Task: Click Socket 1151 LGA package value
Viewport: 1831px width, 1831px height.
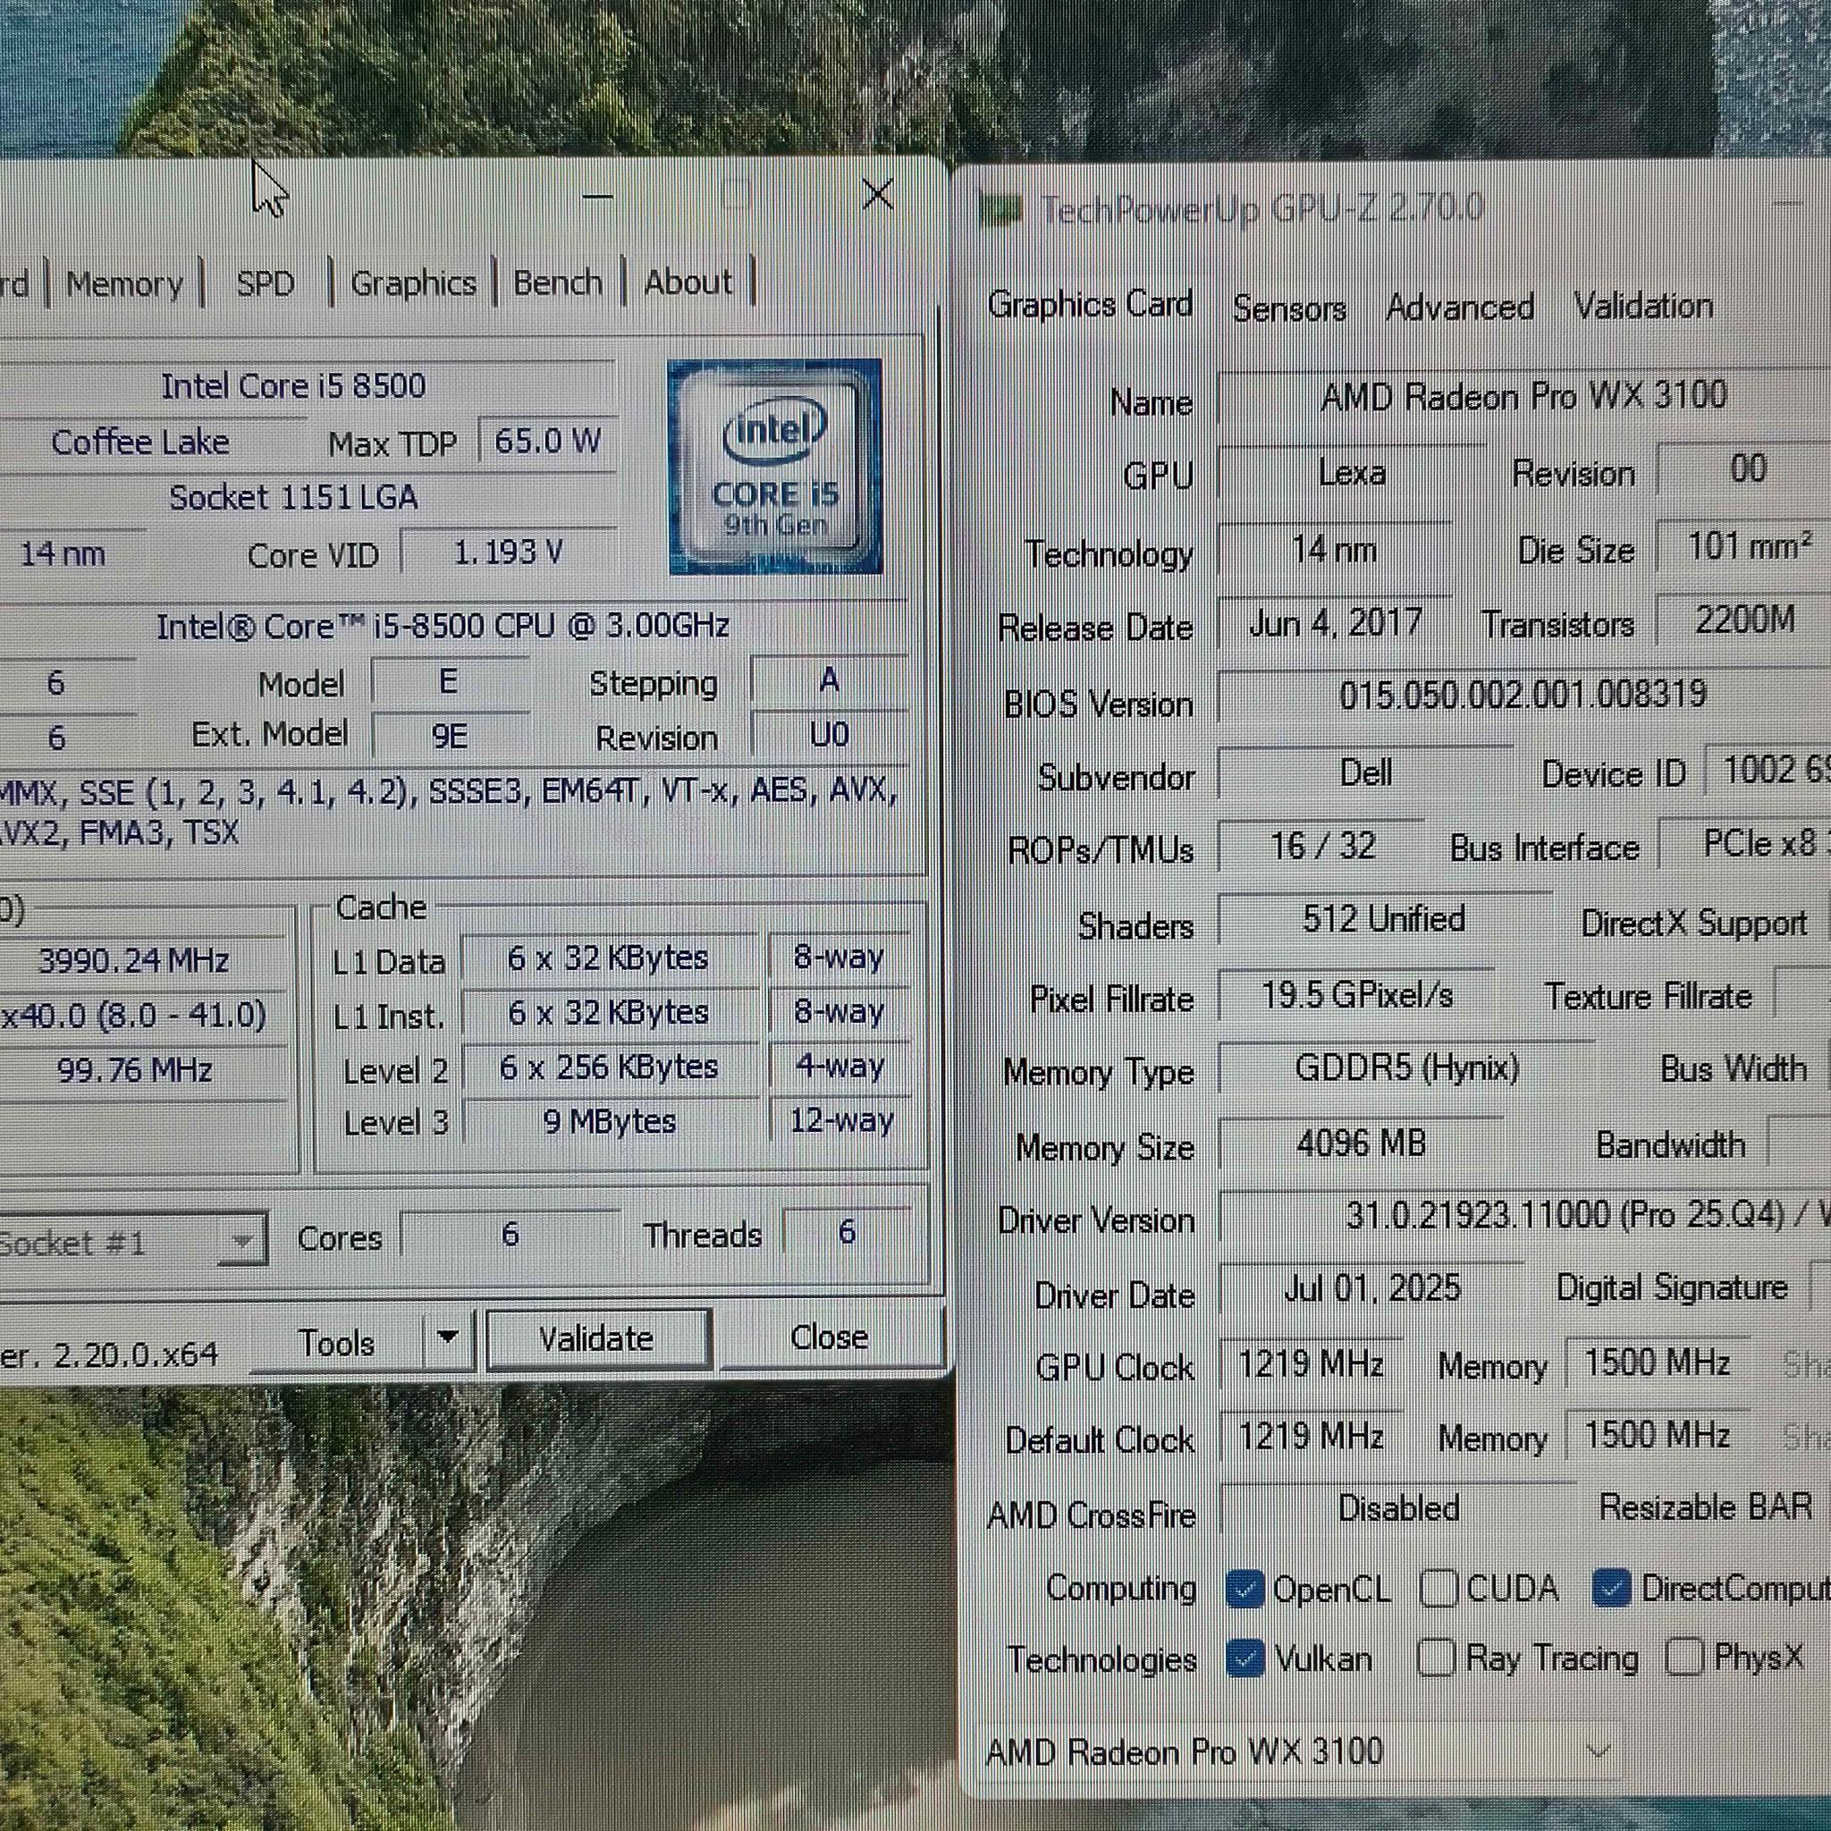Action: click(294, 496)
